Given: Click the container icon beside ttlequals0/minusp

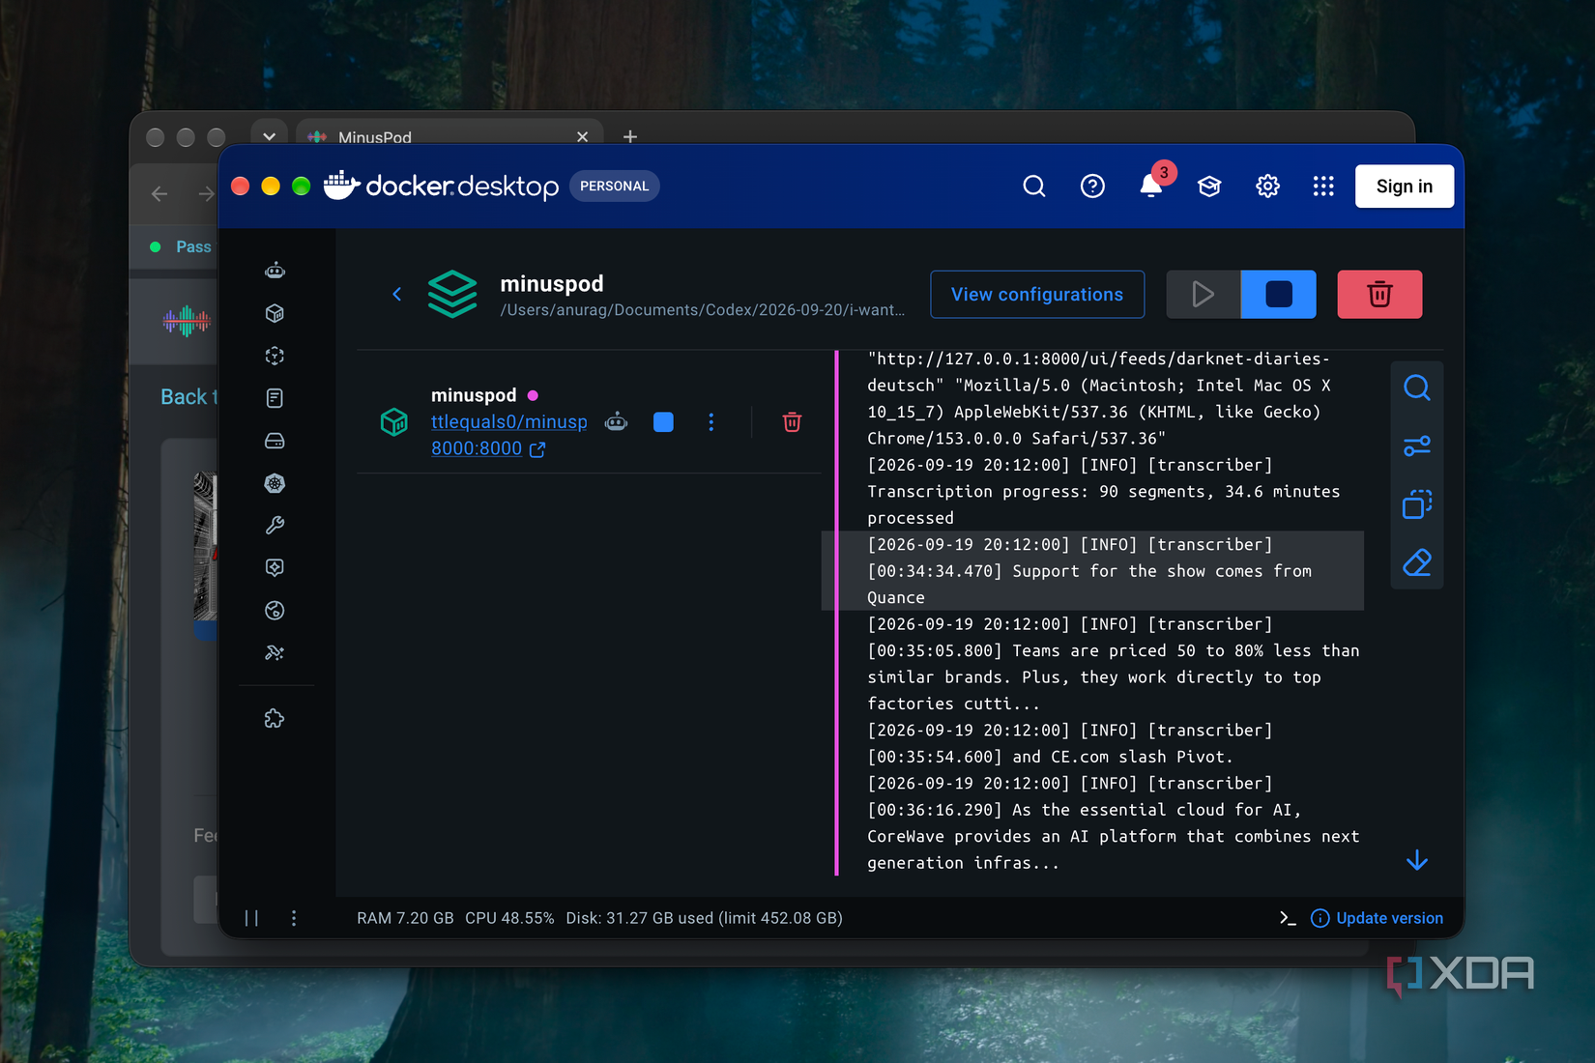Looking at the screenshot, I should click(x=394, y=422).
